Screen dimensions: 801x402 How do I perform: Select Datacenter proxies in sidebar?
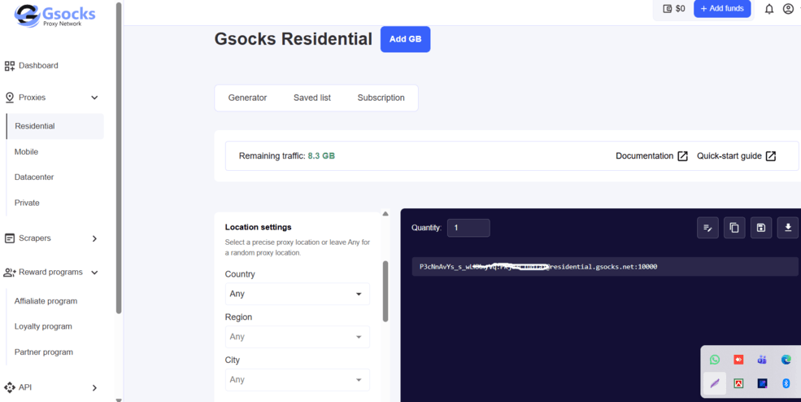[x=33, y=177]
